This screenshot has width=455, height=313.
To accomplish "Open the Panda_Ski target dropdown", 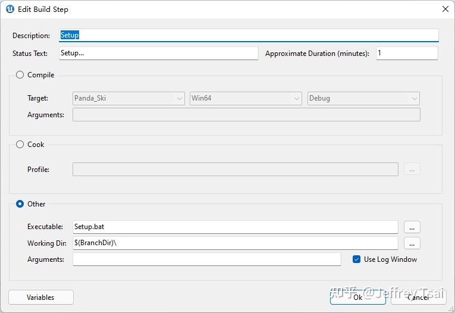I will click(x=128, y=98).
